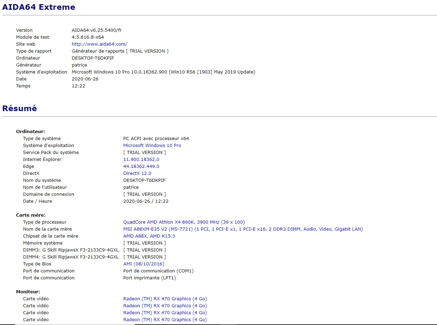This screenshot has height=325, width=437.
Task: Click the AIDA64 v6.25.5400/fr version text
Action: pos(96,30)
